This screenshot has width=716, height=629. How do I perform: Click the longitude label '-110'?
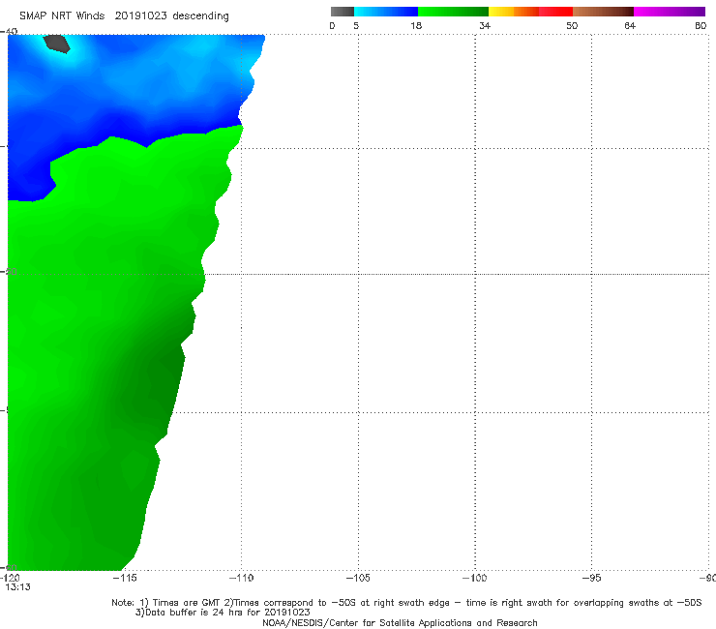(x=241, y=578)
